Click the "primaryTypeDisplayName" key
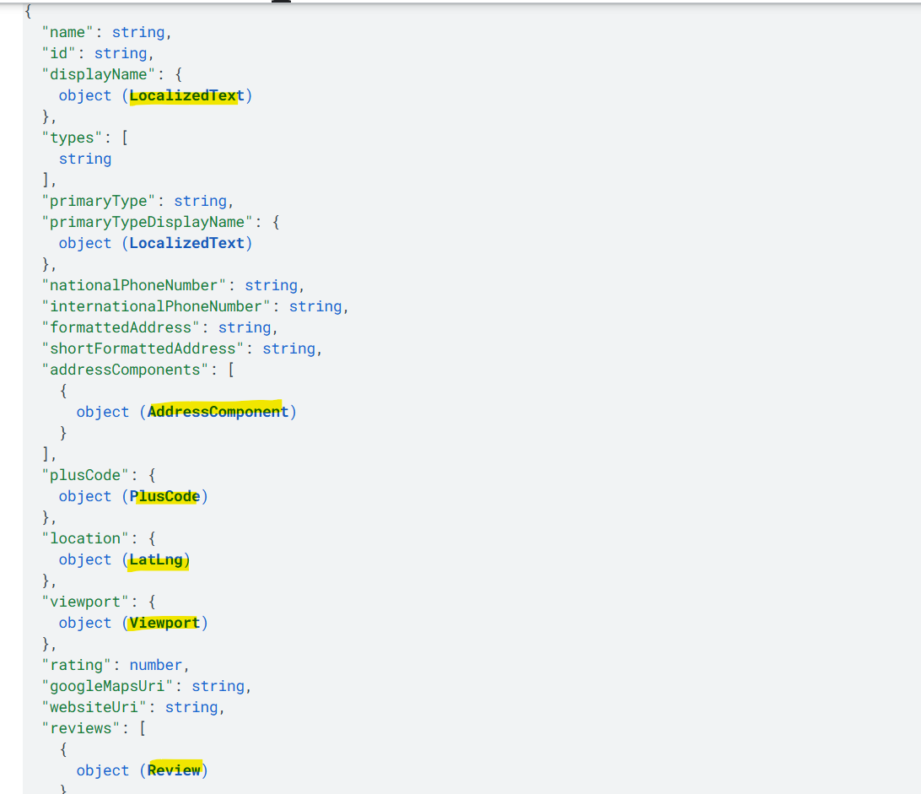Viewport: 921px width, 794px height. [147, 222]
